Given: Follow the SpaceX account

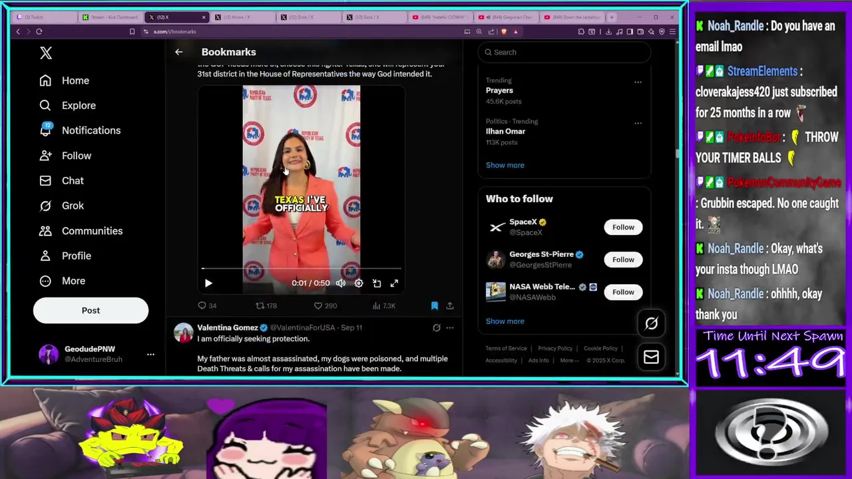Looking at the screenshot, I should (623, 228).
